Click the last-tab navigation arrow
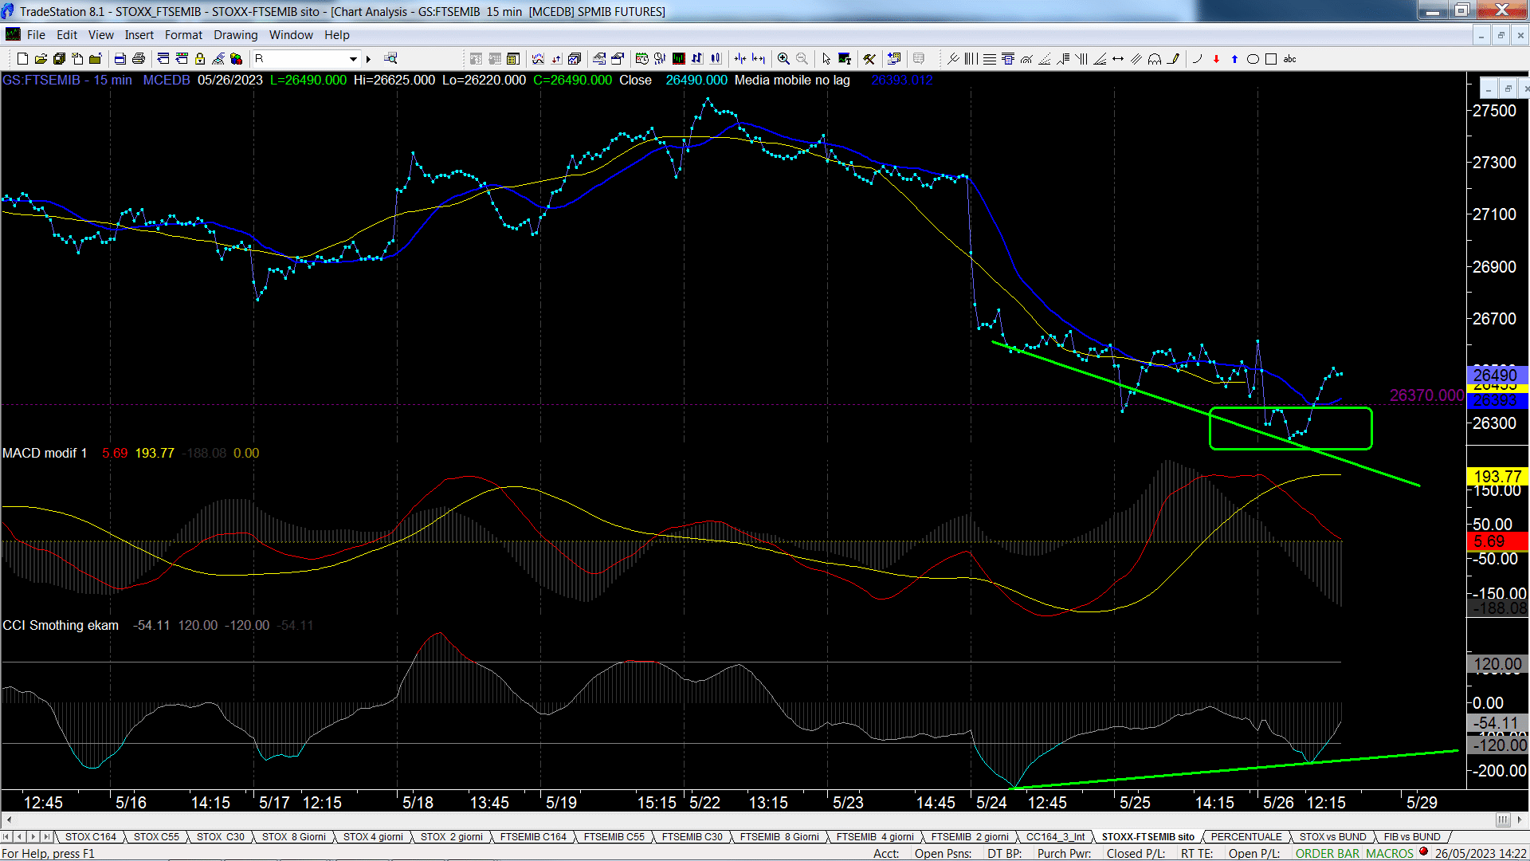This screenshot has height=861, width=1530. (x=47, y=837)
